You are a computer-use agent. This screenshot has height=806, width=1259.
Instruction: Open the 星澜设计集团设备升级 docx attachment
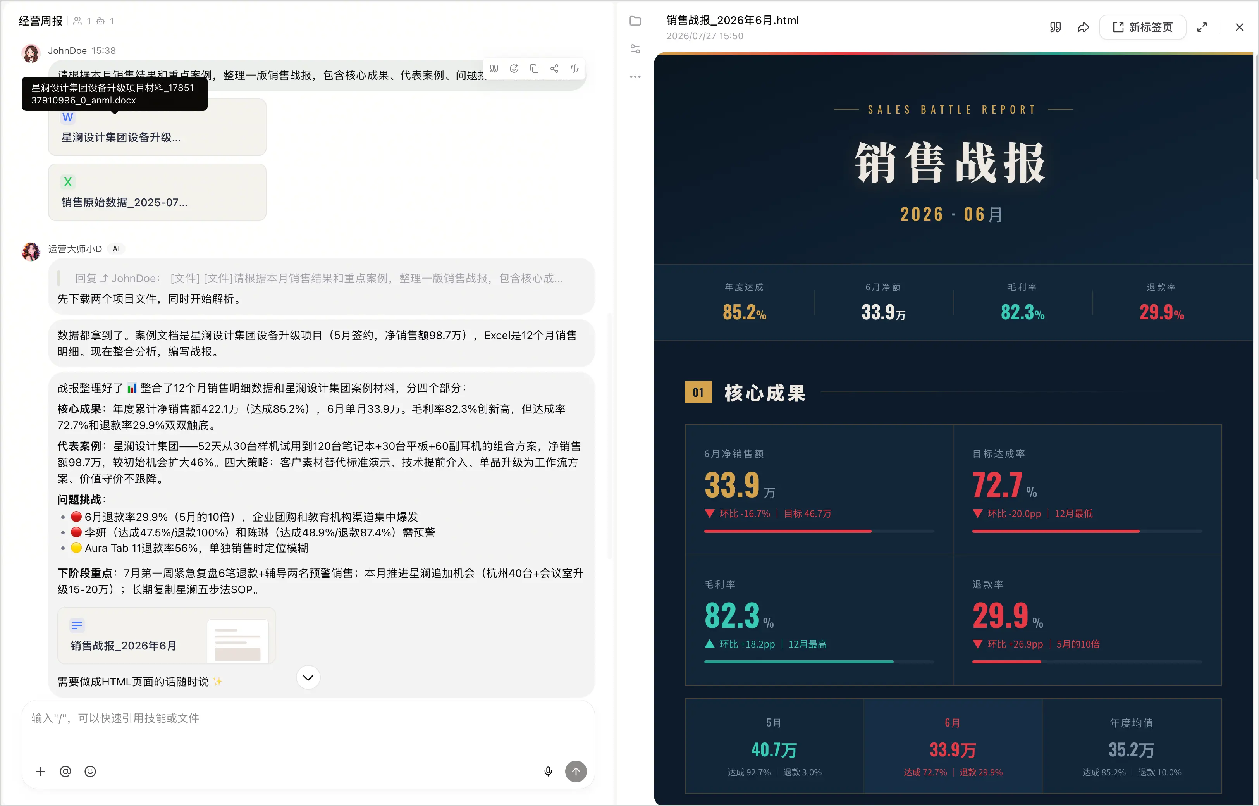point(157,127)
